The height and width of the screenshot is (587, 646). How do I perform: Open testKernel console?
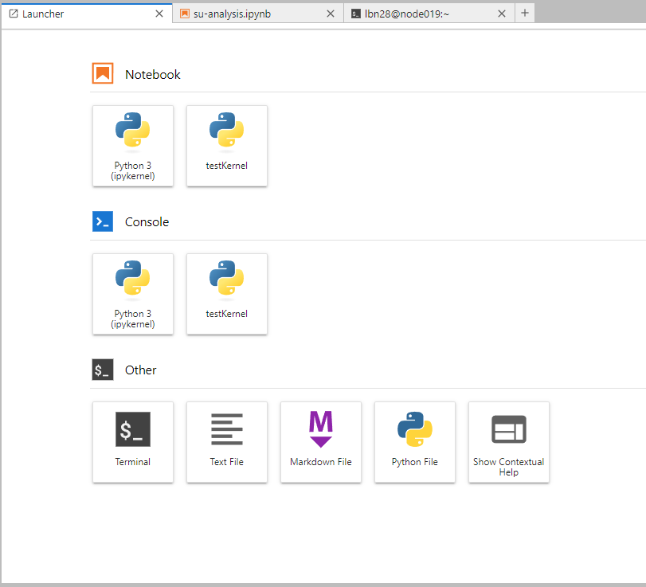[x=226, y=294]
